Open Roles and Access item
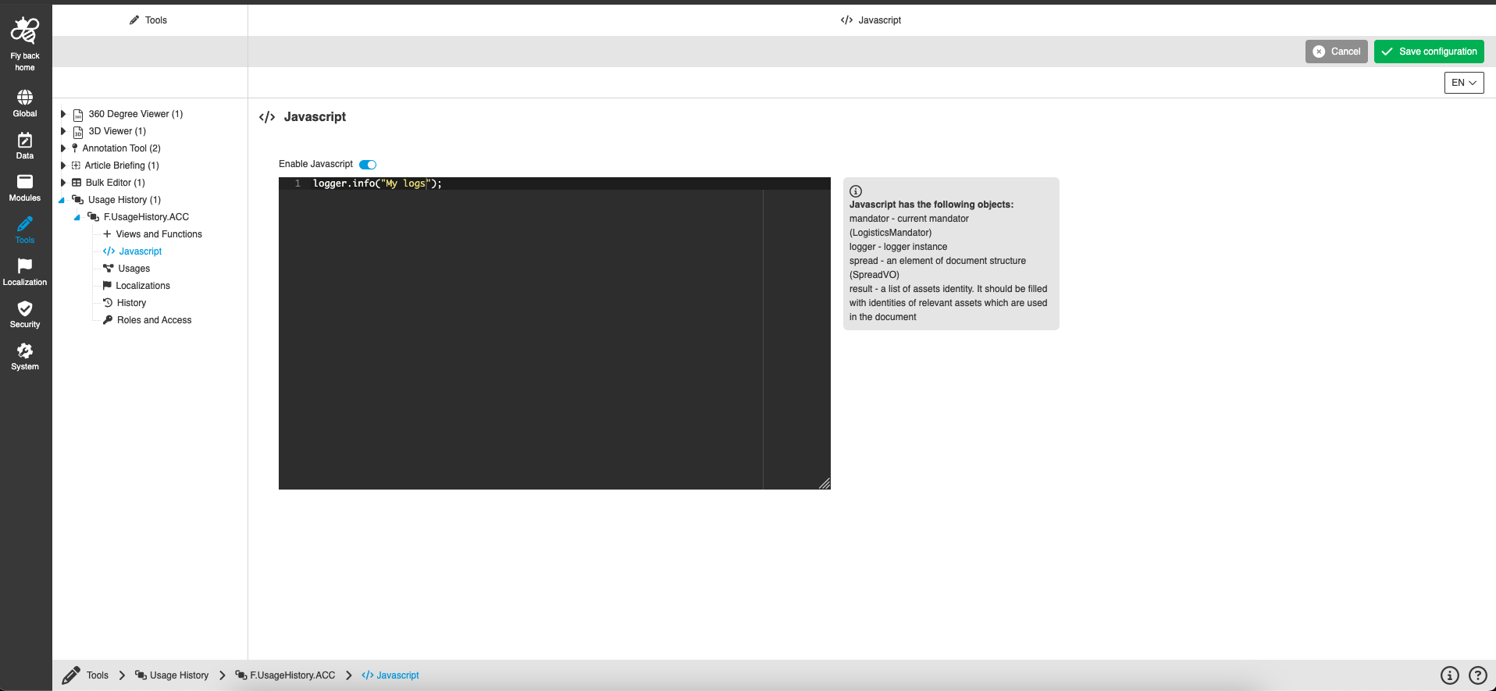 [154, 320]
